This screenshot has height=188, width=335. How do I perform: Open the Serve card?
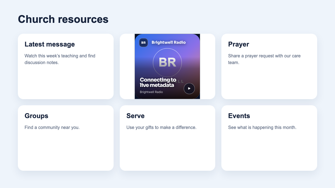click(x=167, y=138)
